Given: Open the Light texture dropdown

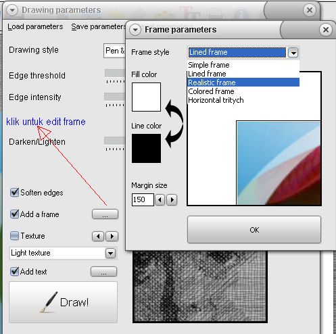Looking at the screenshot, I should pos(63,253).
